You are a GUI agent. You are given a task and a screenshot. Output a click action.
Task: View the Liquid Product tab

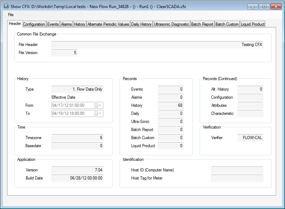click(x=253, y=24)
